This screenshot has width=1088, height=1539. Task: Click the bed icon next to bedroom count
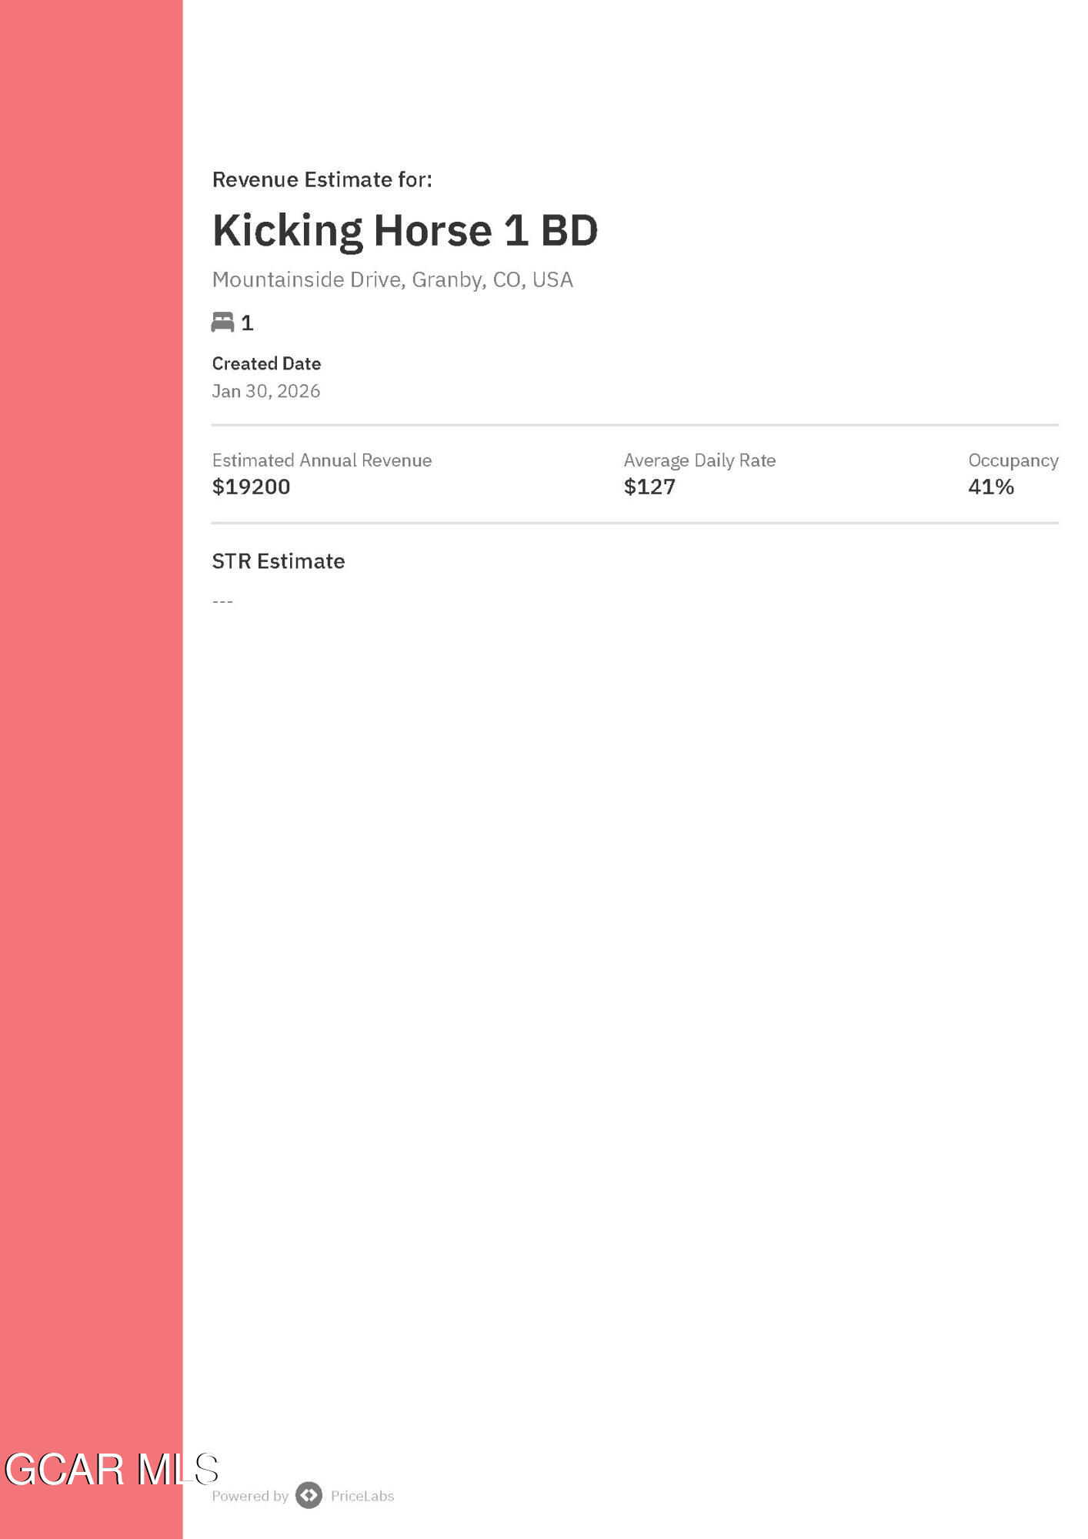pos(222,323)
